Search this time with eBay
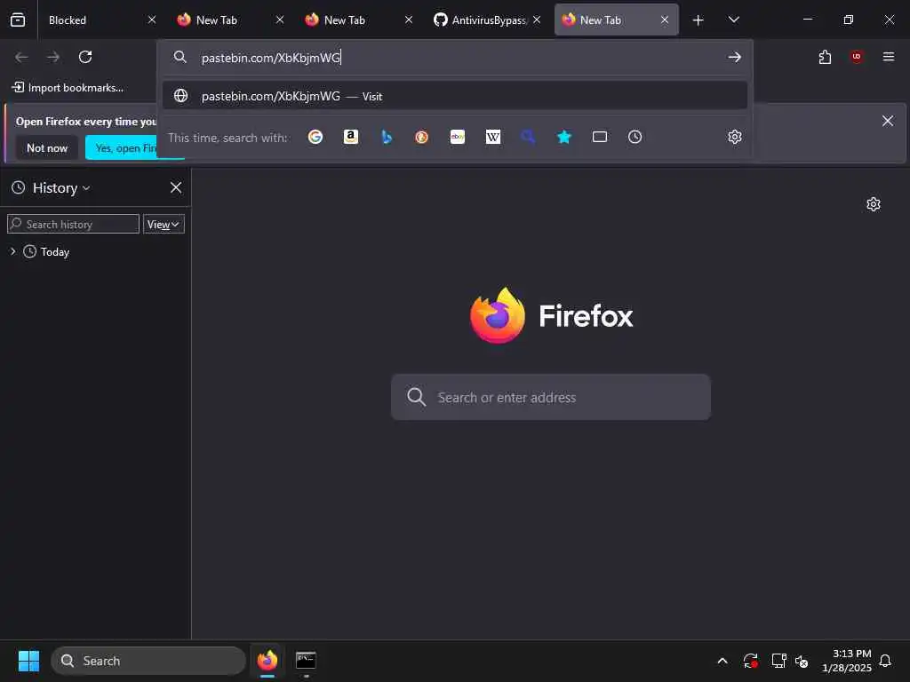The height and width of the screenshot is (682, 910). point(458,137)
